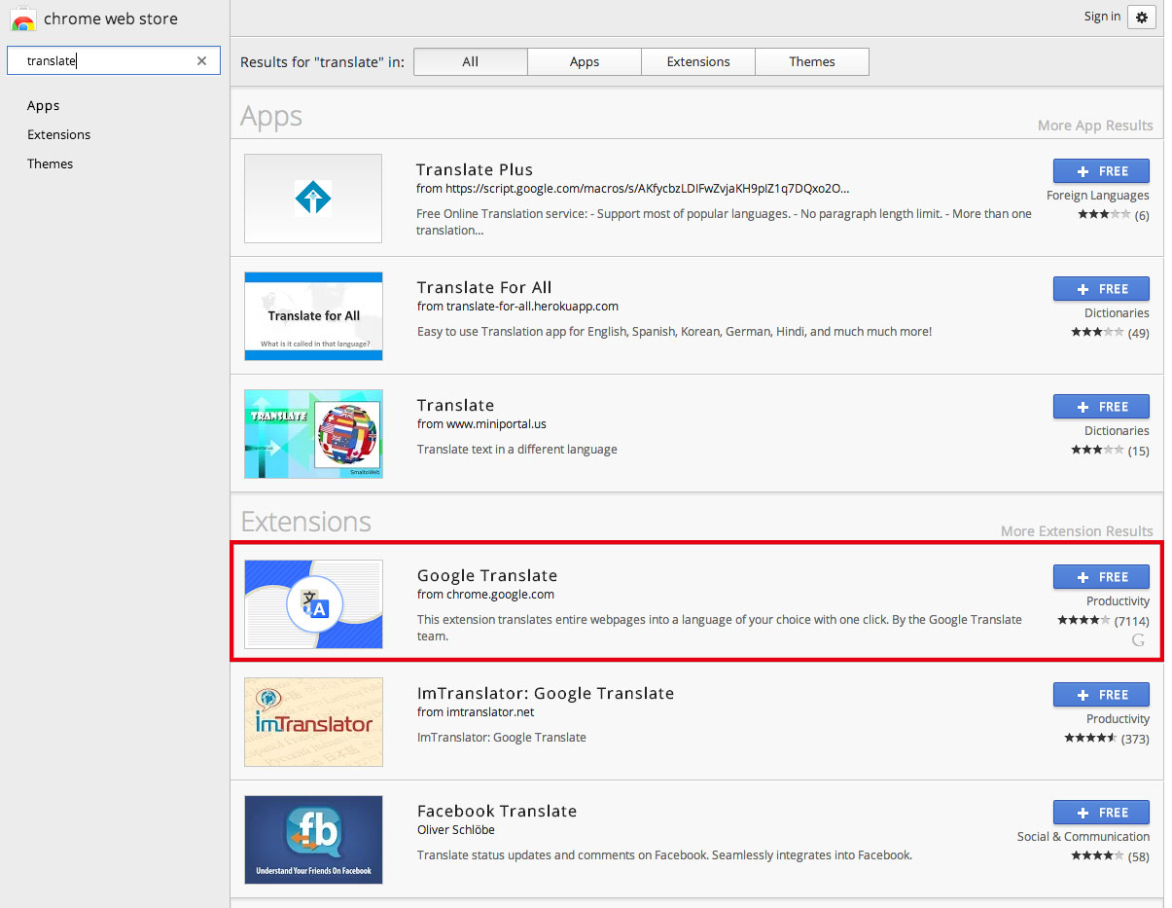This screenshot has height=908, width=1172.
Task: Open More App Results link
Action: click(1094, 126)
